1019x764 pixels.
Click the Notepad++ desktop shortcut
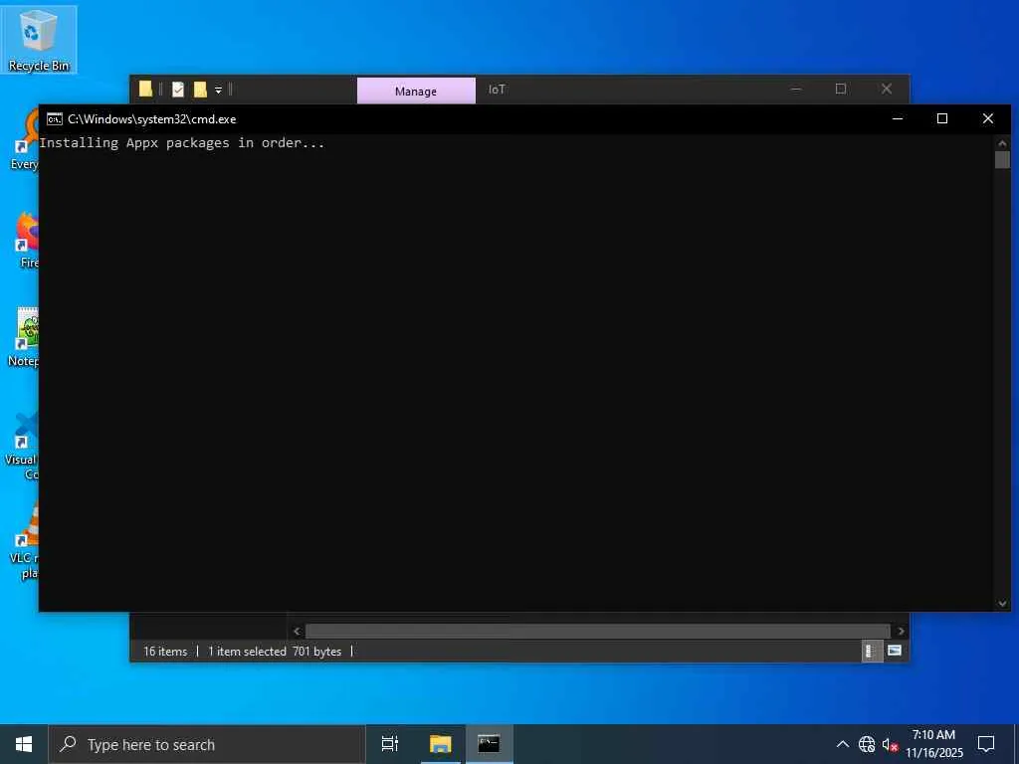click(25, 338)
